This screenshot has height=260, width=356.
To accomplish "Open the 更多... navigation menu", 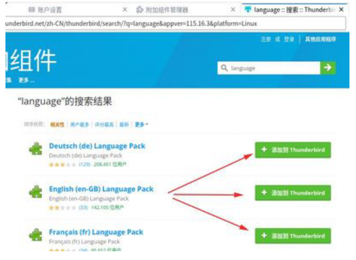I will pyautogui.click(x=26, y=80).
